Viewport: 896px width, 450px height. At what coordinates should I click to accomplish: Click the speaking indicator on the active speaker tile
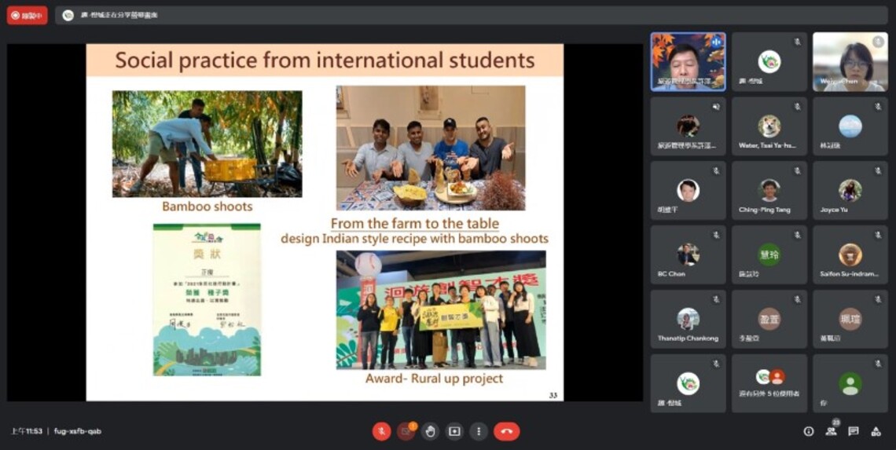click(x=716, y=42)
